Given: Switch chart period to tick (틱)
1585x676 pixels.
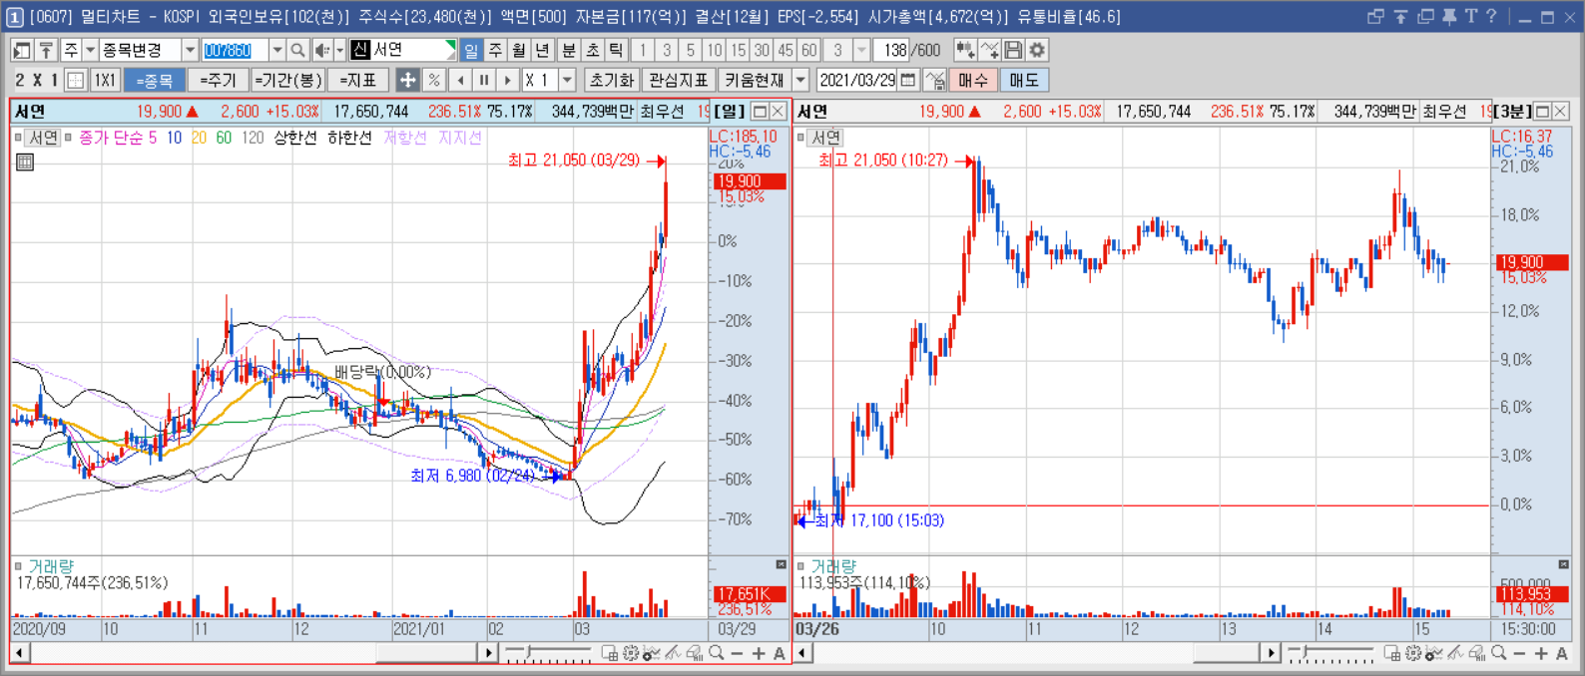Looking at the screenshot, I should (x=616, y=50).
